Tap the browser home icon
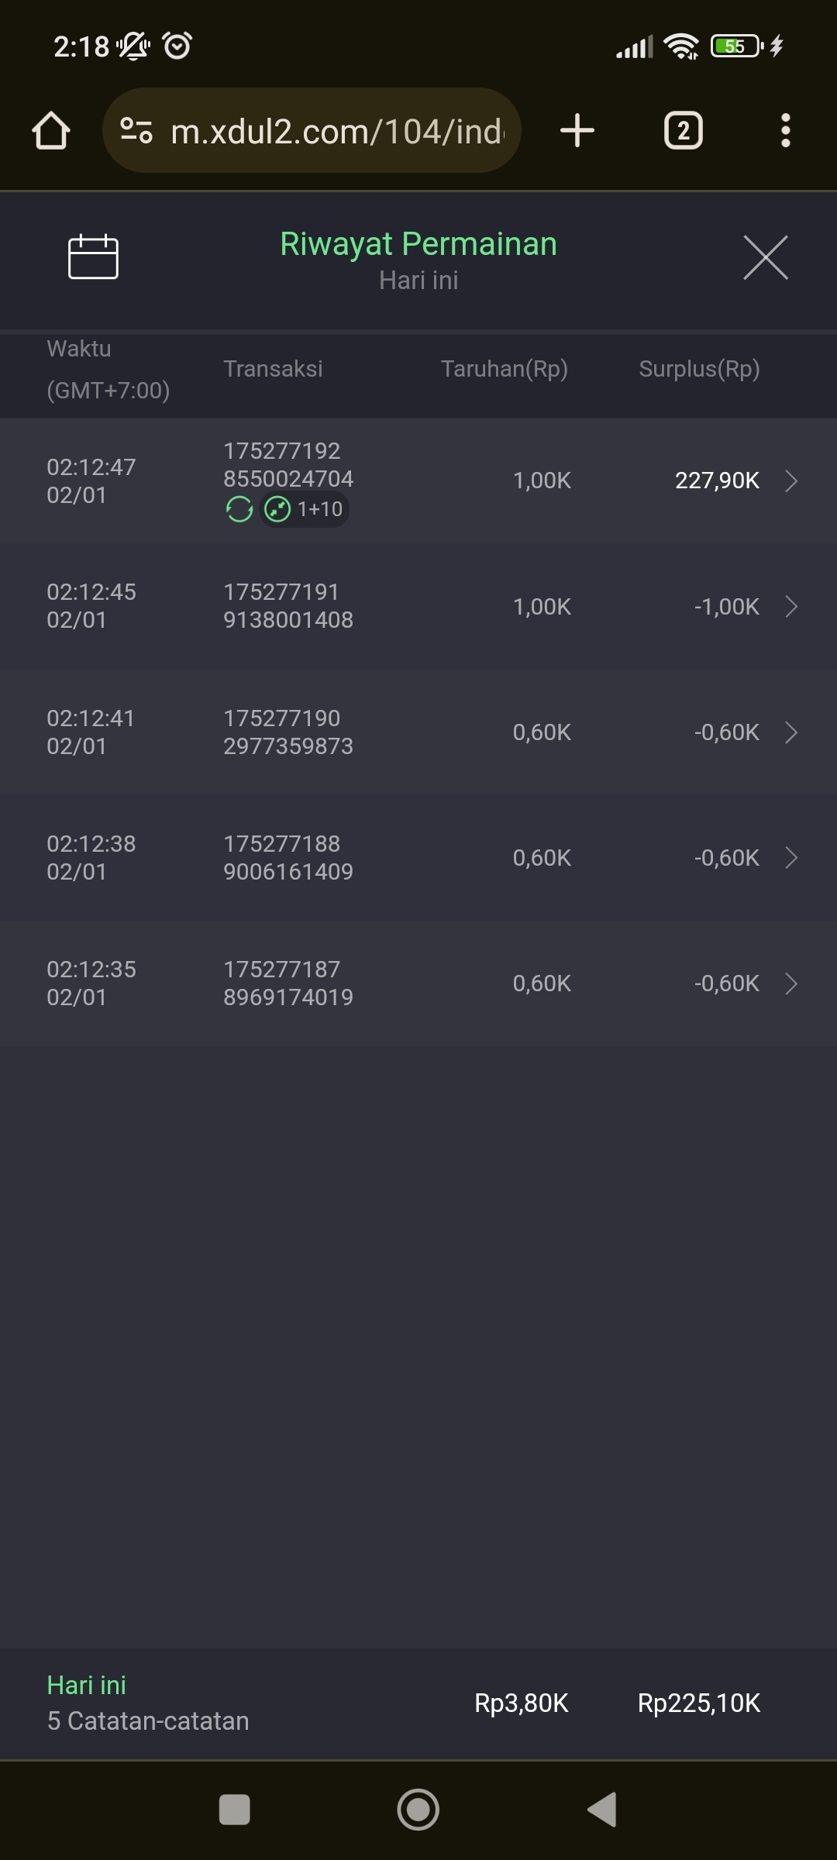Viewport: 837px width, 1860px height. point(51,130)
